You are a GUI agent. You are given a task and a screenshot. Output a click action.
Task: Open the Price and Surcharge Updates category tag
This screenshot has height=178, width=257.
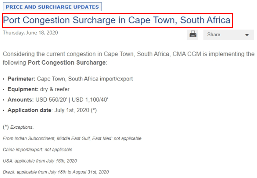click(52, 7)
